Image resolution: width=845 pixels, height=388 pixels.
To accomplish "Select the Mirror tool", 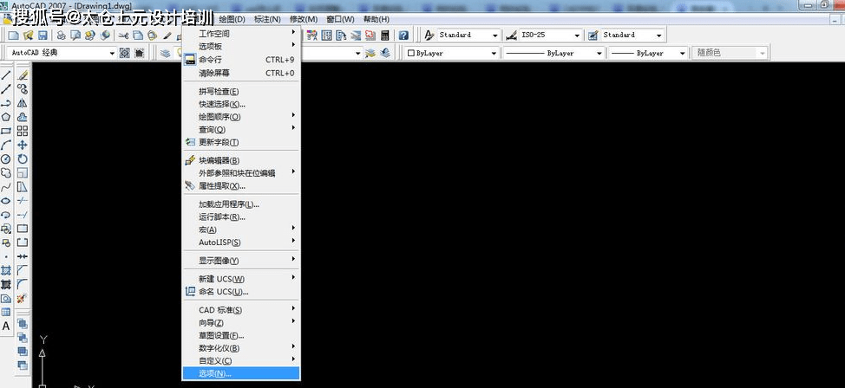I will 22,103.
